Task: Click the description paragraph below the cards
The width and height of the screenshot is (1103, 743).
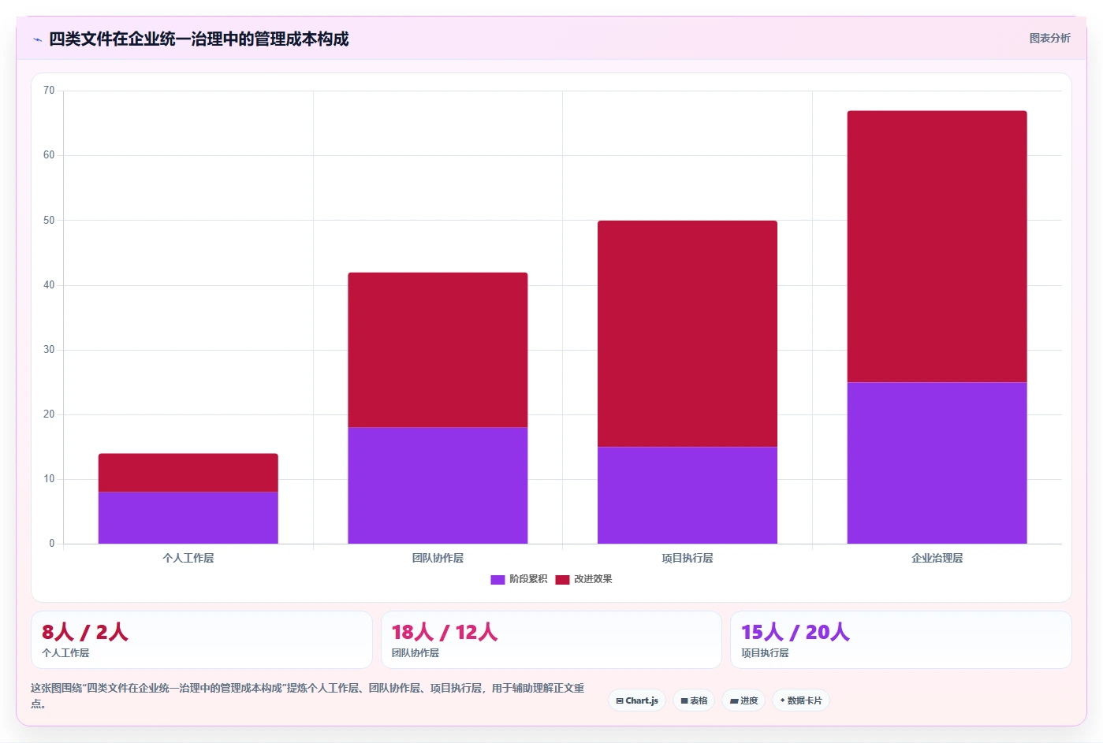Action: point(307,696)
